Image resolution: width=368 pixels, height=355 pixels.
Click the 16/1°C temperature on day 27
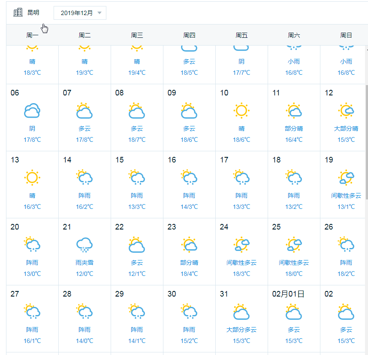pyautogui.click(x=32, y=341)
